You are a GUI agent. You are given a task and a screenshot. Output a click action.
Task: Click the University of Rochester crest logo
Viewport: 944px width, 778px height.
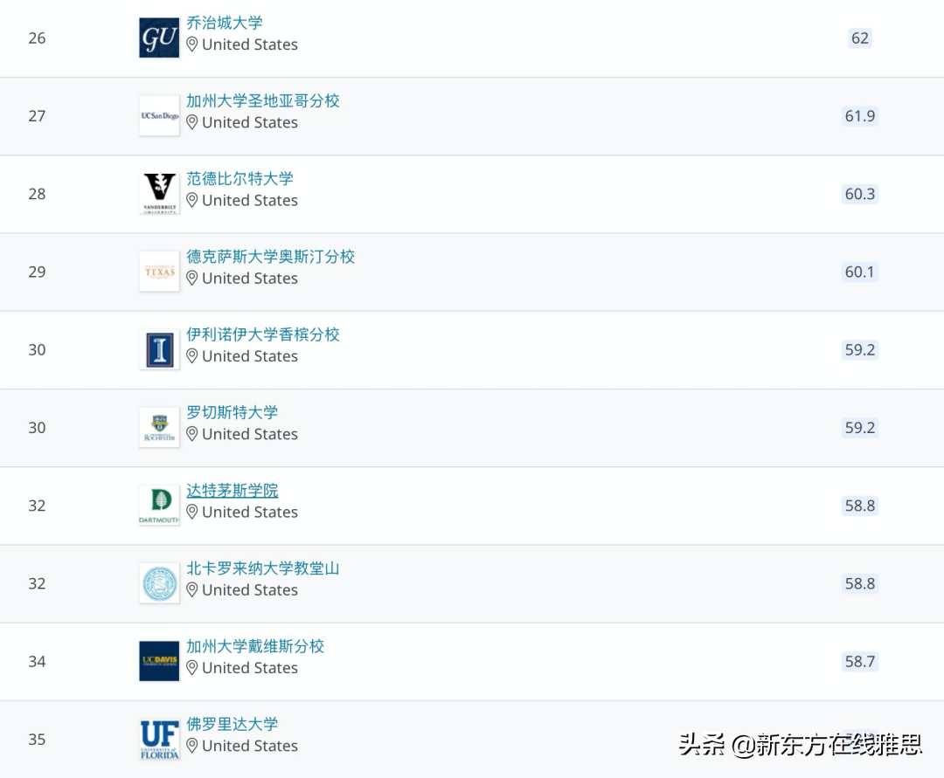tap(158, 427)
